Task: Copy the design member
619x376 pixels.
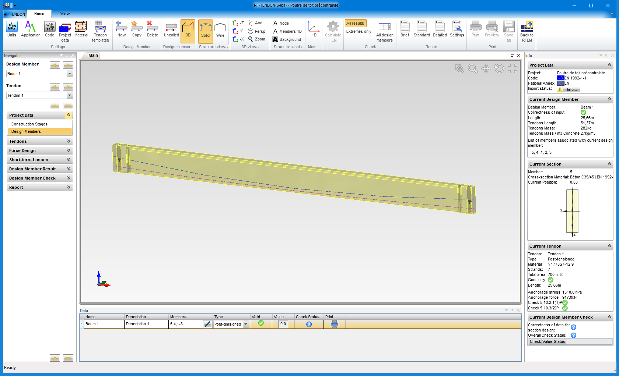Action: pyautogui.click(x=137, y=29)
